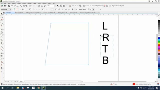Open the Snap To dropdown
This screenshot has width=160, height=90.
pos(77,6)
